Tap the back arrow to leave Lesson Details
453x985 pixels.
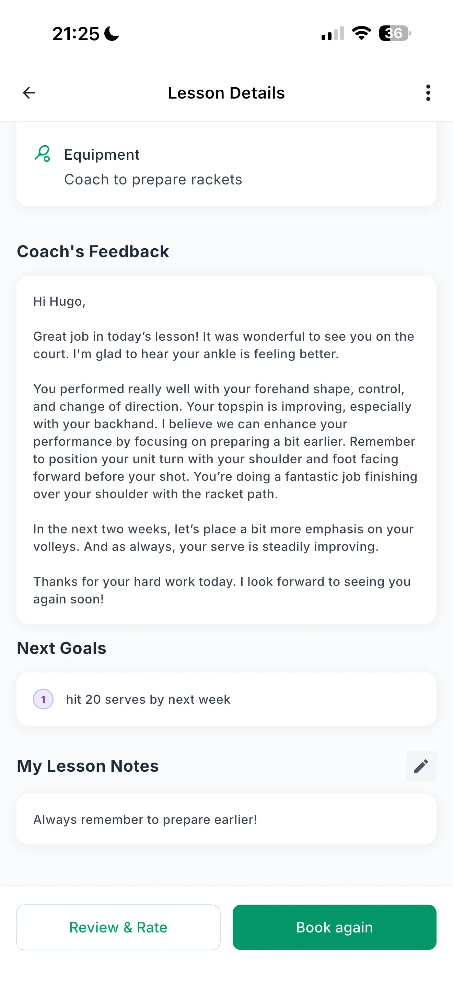(x=29, y=92)
